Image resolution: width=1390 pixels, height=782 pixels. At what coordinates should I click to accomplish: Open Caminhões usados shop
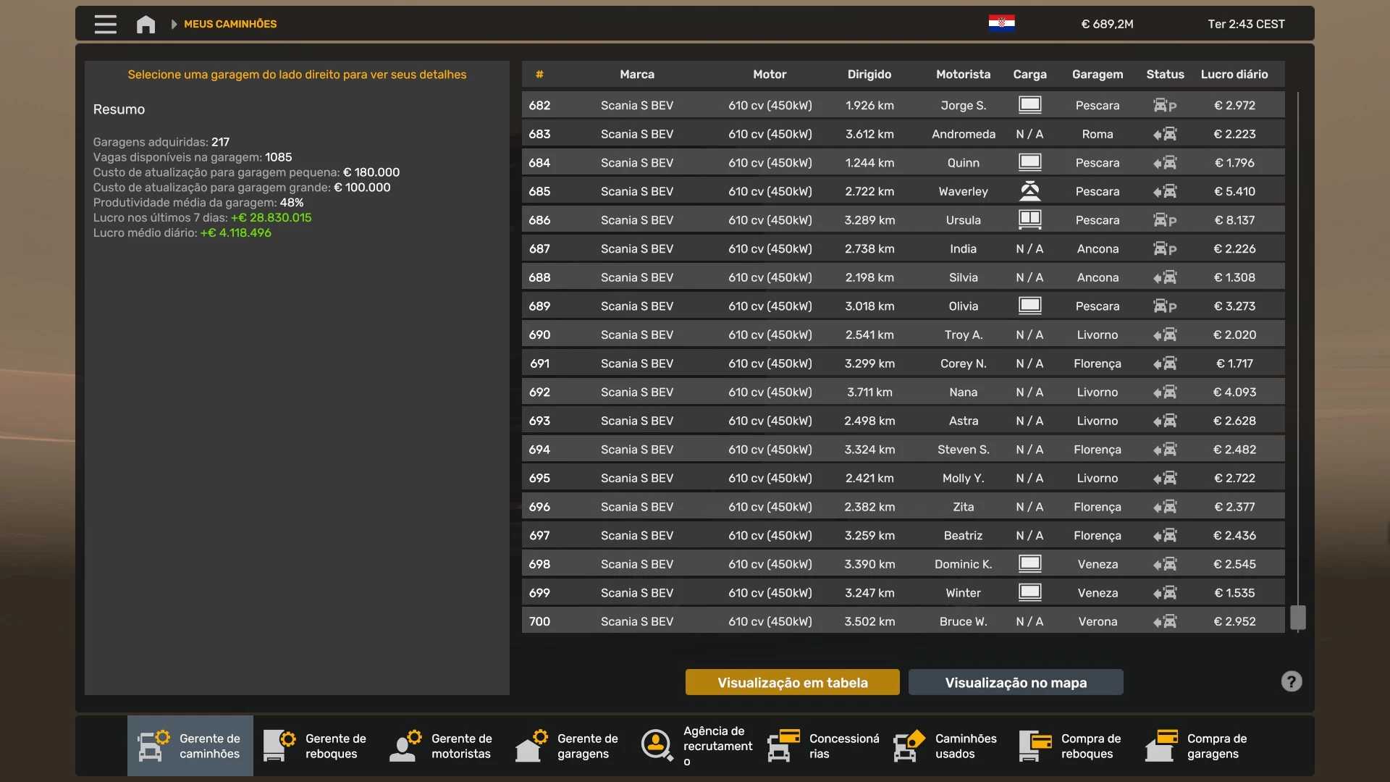point(946,746)
